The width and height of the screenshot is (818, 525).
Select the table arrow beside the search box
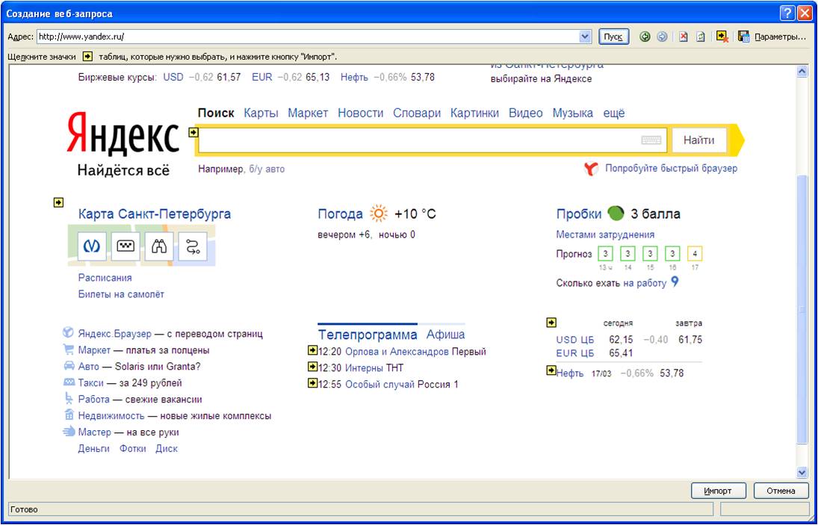click(x=193, y=132)
